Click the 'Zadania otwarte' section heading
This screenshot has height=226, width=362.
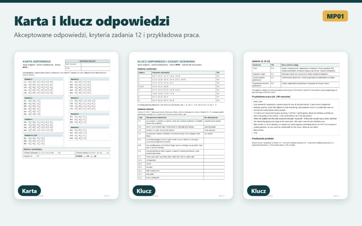(x=146, y=109)
